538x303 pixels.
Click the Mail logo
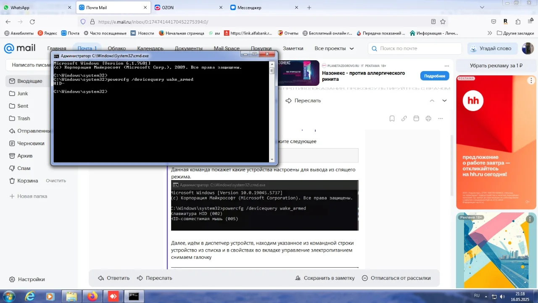click(x=20, y=48)
